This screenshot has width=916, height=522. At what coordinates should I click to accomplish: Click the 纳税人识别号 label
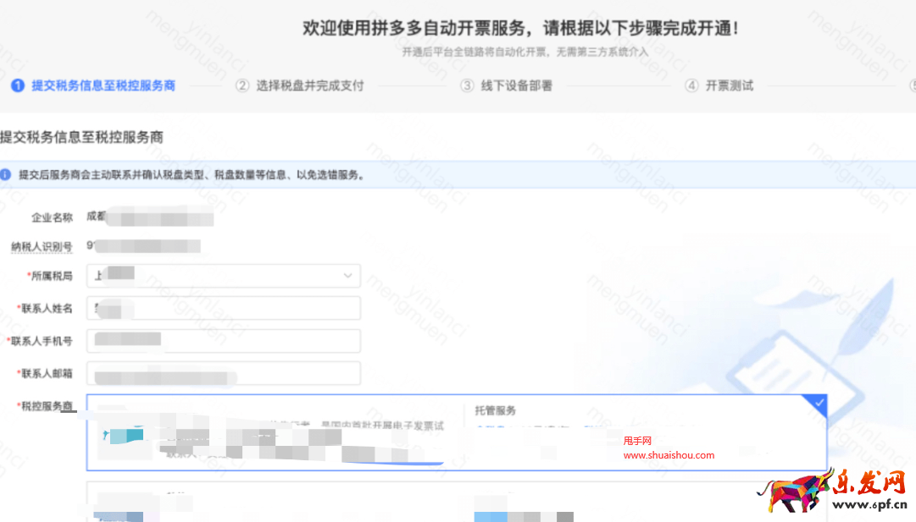(42, 247)
